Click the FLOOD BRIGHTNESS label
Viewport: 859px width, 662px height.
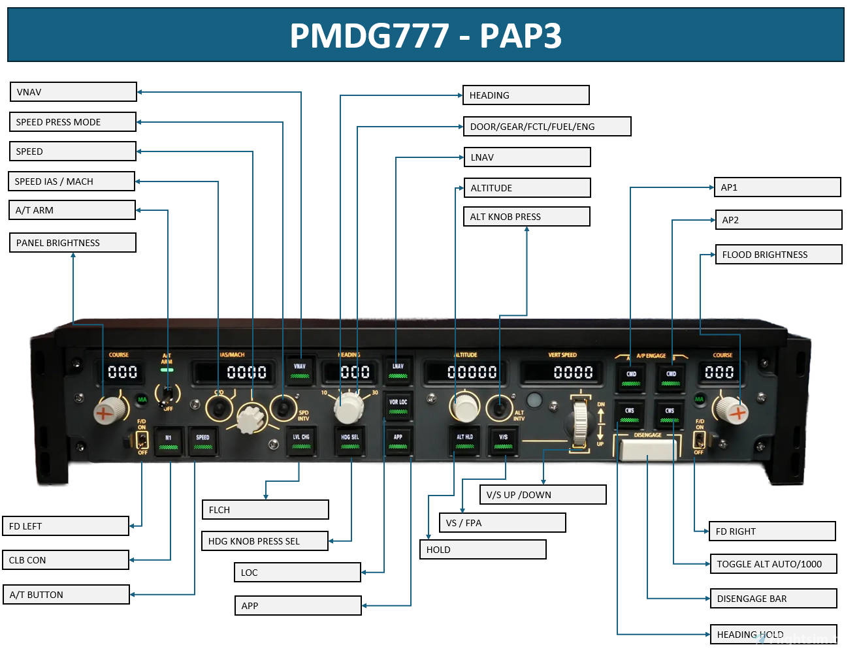[x=779, y=255]
